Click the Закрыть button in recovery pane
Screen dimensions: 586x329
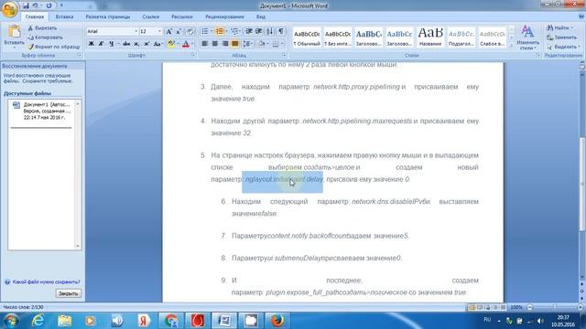click(68, 293)
